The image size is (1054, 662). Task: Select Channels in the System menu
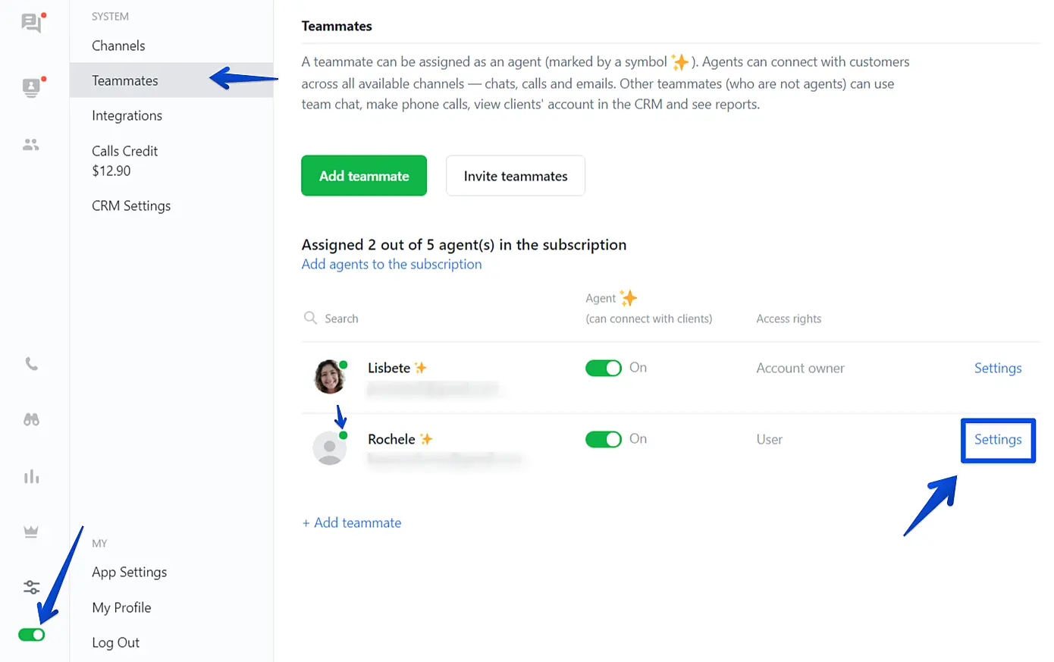[118, 45]
